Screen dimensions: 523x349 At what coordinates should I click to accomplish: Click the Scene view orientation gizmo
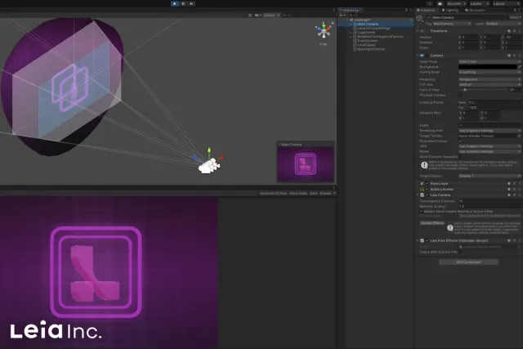point(324,30)
